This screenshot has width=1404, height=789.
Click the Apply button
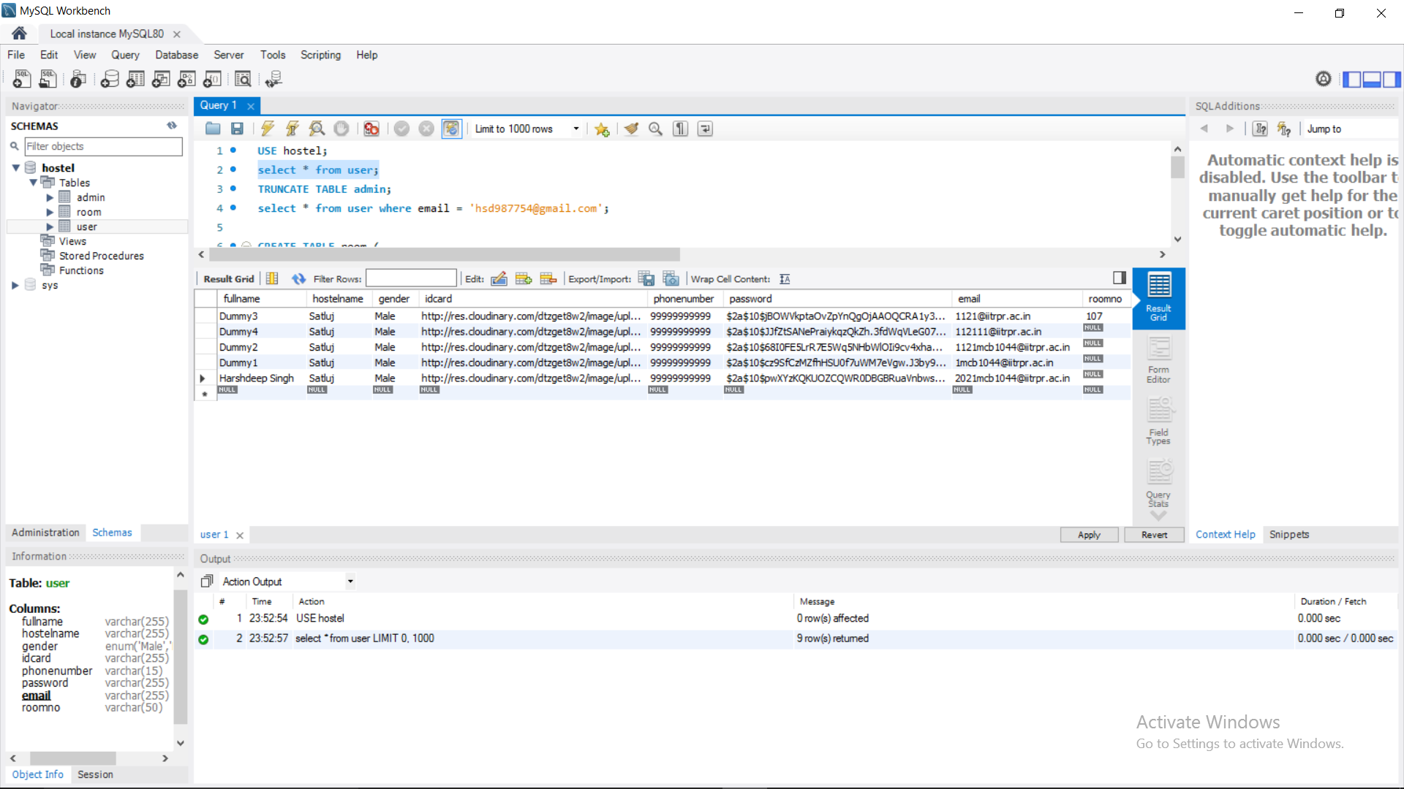(x=1089, y=535)
